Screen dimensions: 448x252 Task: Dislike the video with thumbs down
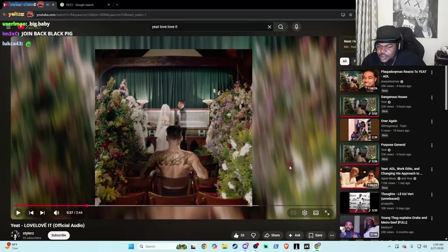click(253, 235)
